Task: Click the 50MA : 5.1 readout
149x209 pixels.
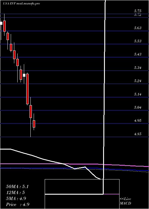Action: (x=17, y=187)
